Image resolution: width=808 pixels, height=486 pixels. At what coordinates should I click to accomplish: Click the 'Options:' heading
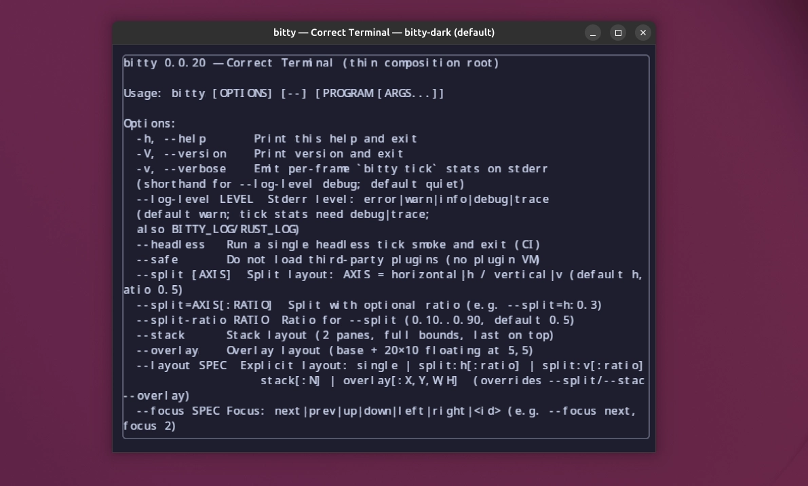(x=149, y=124)
